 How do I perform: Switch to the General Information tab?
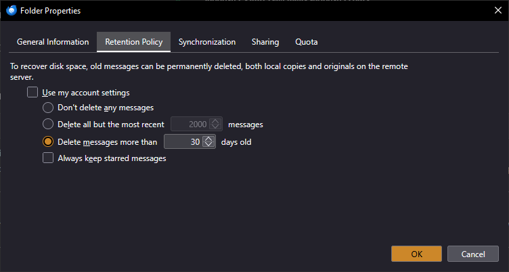(53, 42)
